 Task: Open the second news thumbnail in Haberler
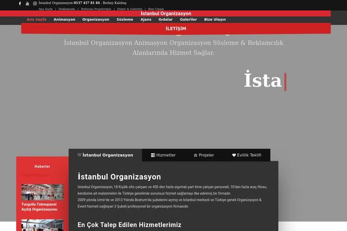(x=42, y=225)
